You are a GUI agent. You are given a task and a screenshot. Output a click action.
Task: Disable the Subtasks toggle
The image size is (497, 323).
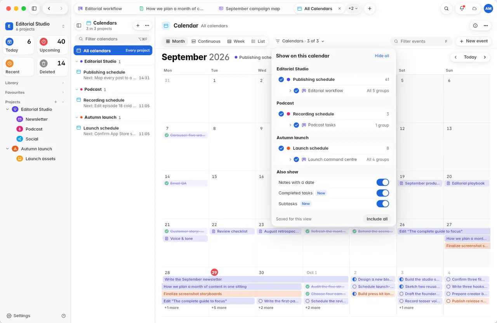pyautogui.click(x=382, y=204)
